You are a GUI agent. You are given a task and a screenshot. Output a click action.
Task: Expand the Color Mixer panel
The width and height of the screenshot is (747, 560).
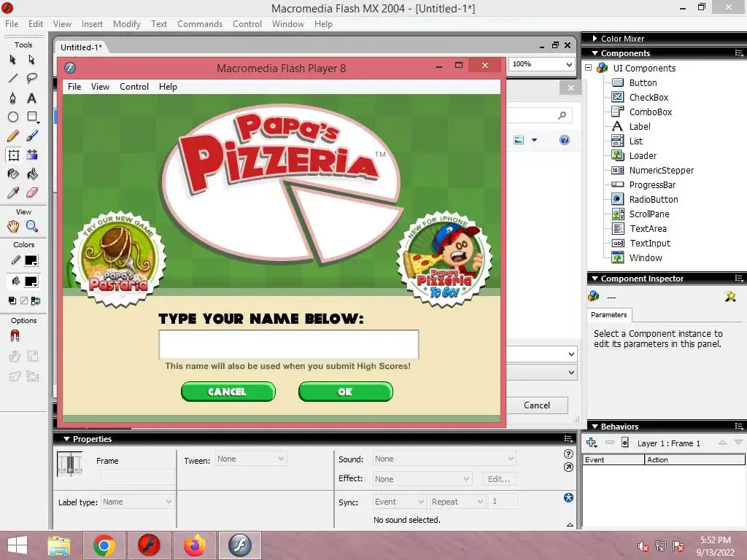pos(595,38)
